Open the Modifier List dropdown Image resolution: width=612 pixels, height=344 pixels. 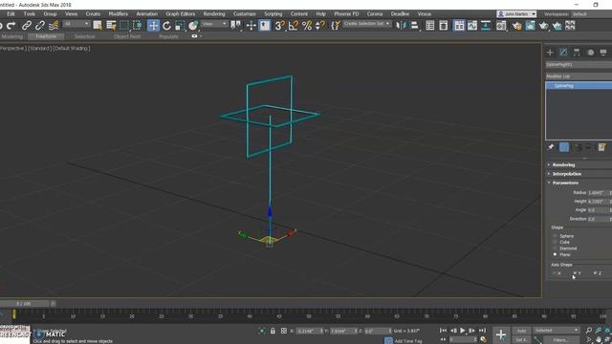pyautogui.click(x=579, y=76)
